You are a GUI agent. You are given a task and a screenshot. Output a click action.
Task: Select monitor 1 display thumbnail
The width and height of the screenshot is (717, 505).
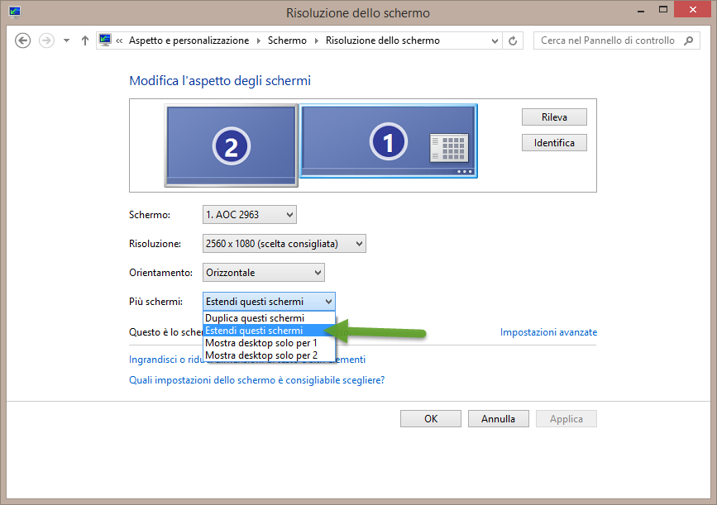click(388, 141)
